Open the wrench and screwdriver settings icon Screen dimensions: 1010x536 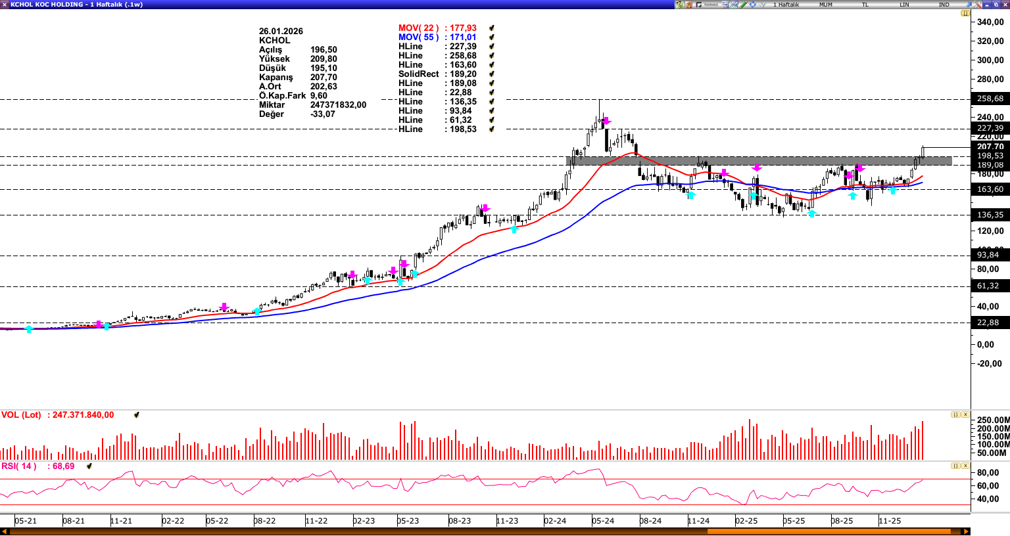[x=977, y=5]
